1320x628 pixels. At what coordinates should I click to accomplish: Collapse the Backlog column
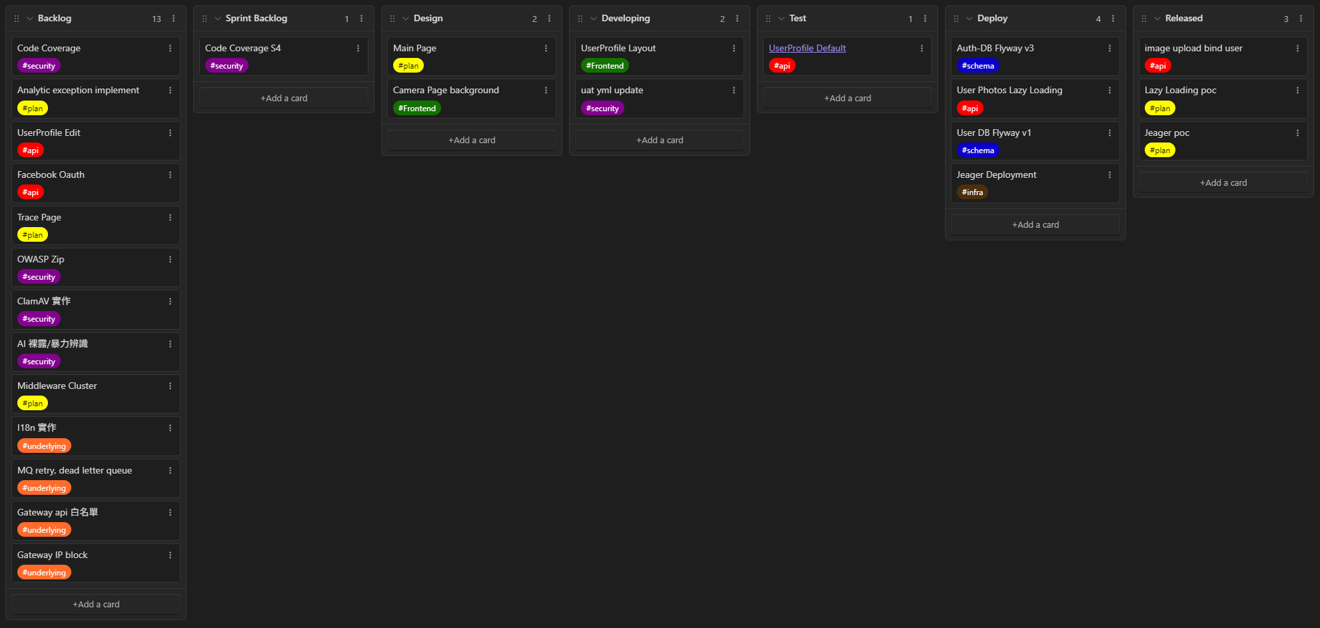[30, 19]
